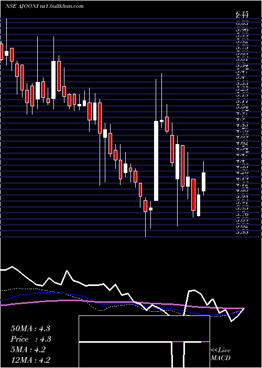Click the MACD histogram box at bottom

pos(144,342)
